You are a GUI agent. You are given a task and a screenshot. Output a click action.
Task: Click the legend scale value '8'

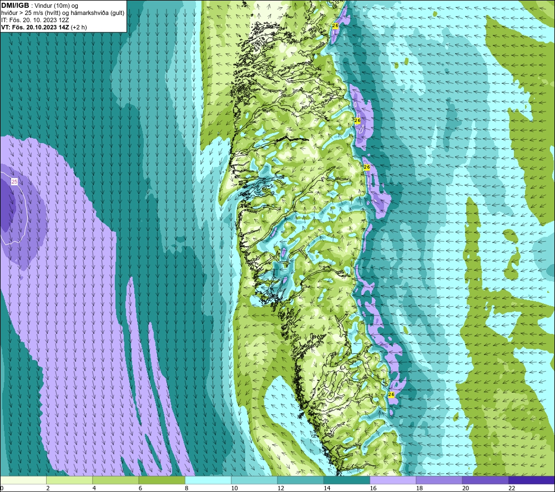(186, 488)
